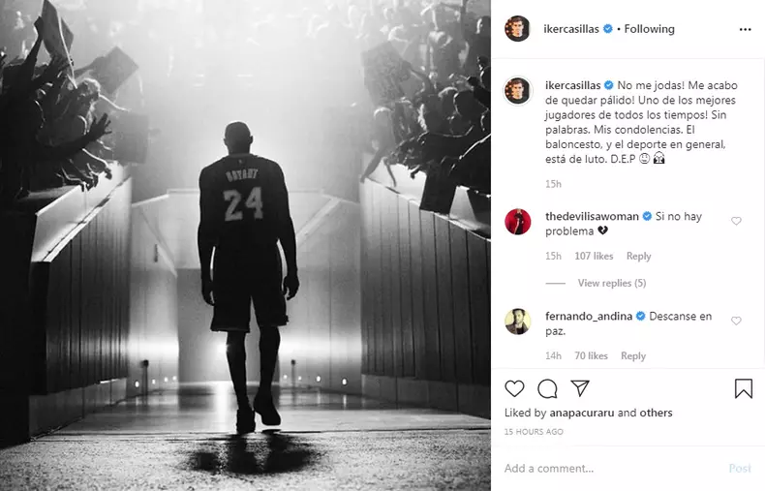Reply to fernando_andina's comment

[x=633, y=355]
